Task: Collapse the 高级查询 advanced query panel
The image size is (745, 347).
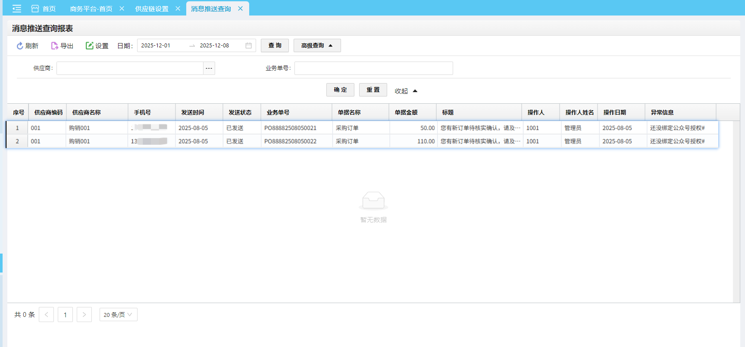Action: click(x=317, y=46)
